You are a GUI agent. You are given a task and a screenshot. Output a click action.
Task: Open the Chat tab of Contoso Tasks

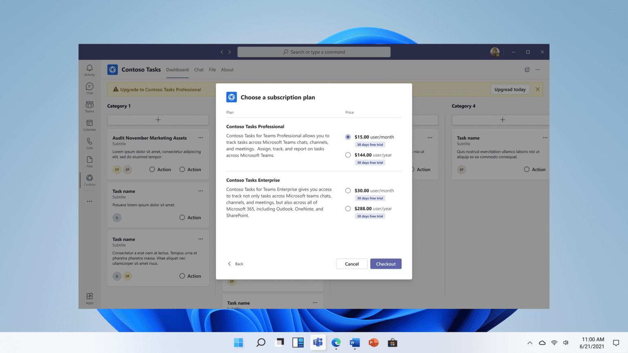[199, 69]
